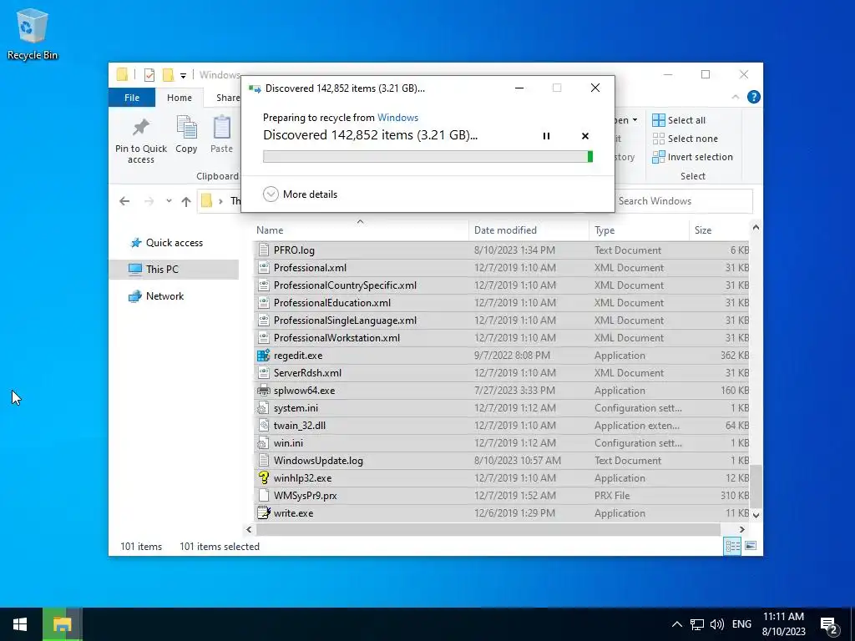Pause the recycle operation
The height and width of the screenshot is (641, 855).
tap(546, 136)
